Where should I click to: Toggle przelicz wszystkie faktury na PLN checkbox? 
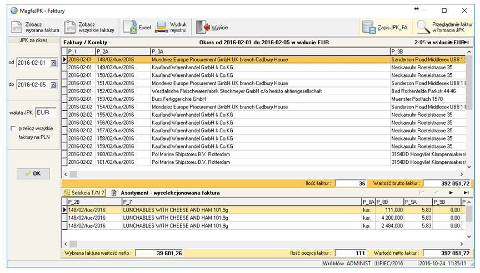(13, 128)
